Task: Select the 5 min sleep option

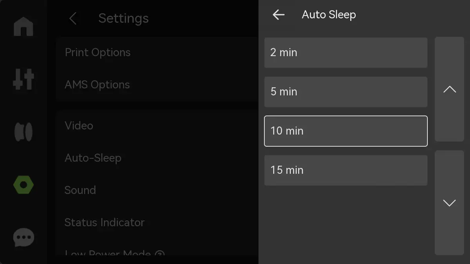Action: click(x=346, y=92)
